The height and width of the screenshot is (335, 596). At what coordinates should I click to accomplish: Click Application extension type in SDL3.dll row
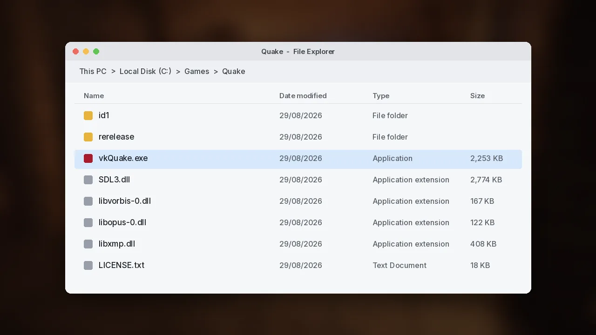point(411,180)
